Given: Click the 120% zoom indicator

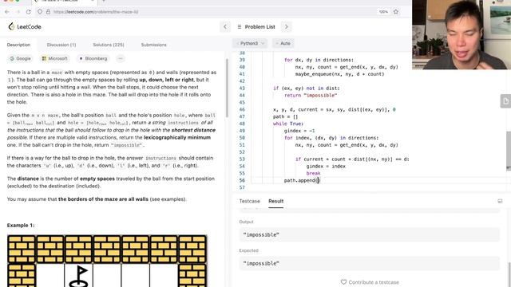Looking at the screenshot, I should coord(383,12).
